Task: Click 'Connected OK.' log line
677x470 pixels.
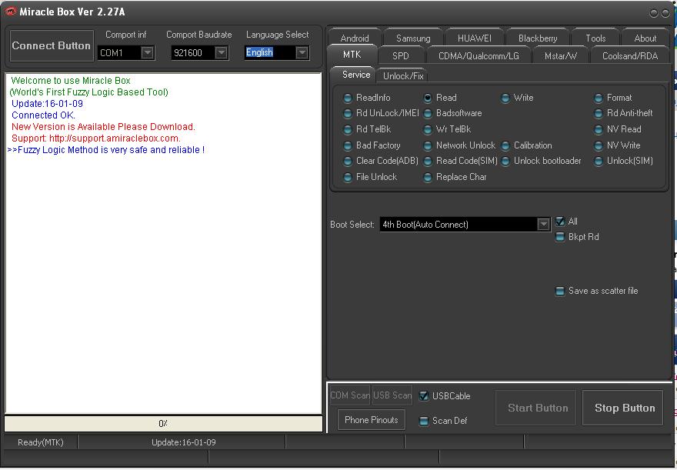Action: (x=43, y=115)
